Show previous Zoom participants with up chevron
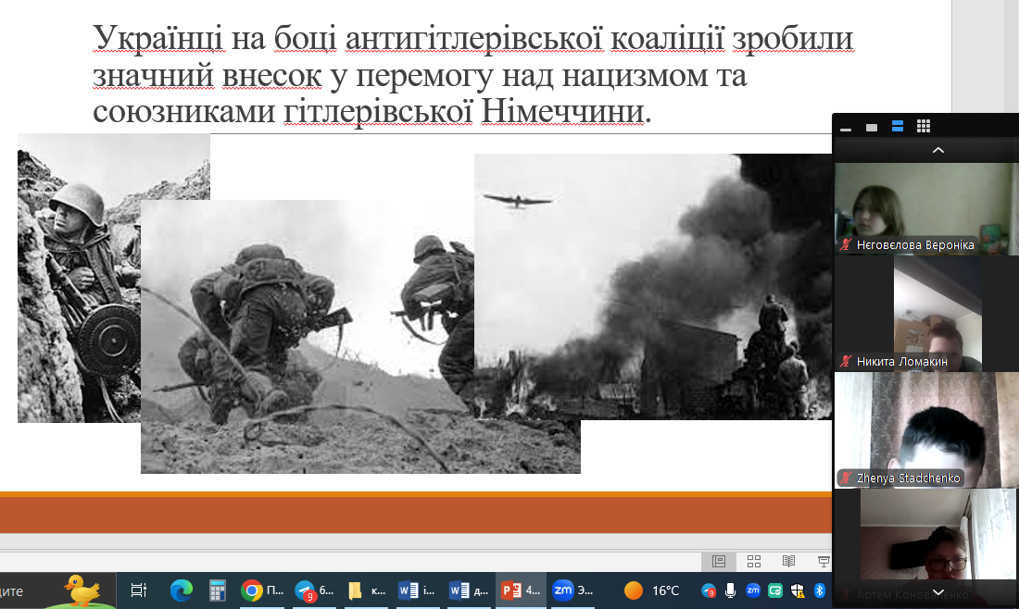Screen dimensions: 1019x609 (x=937, y=150)
